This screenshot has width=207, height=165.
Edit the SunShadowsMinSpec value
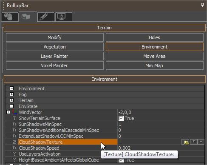[x=161, y=124]
